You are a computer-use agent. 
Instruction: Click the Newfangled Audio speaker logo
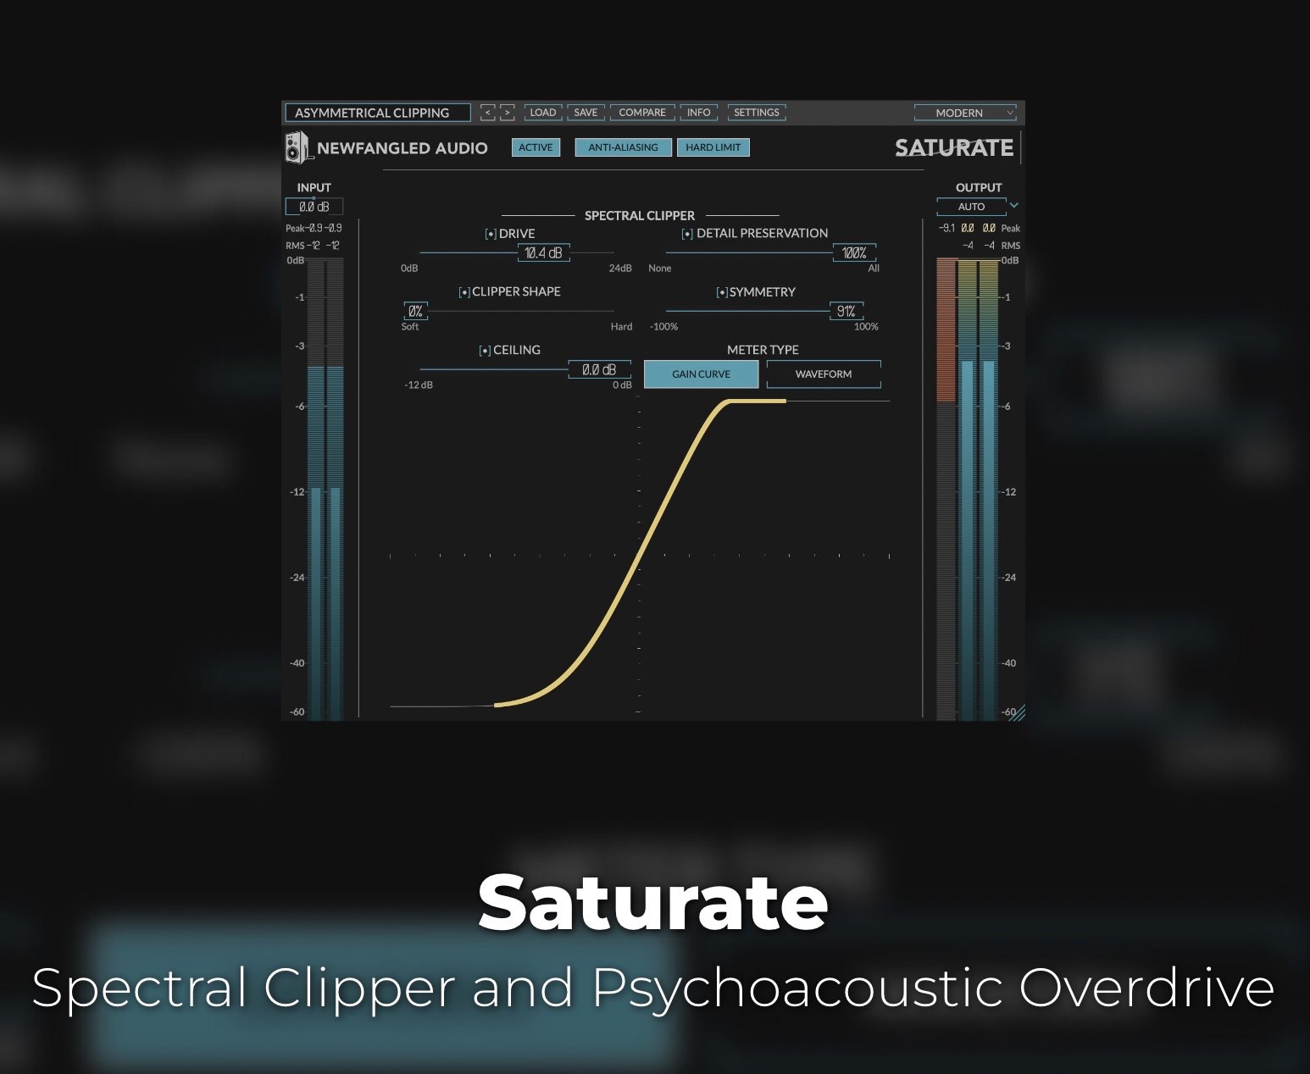(x=297, y=147)
